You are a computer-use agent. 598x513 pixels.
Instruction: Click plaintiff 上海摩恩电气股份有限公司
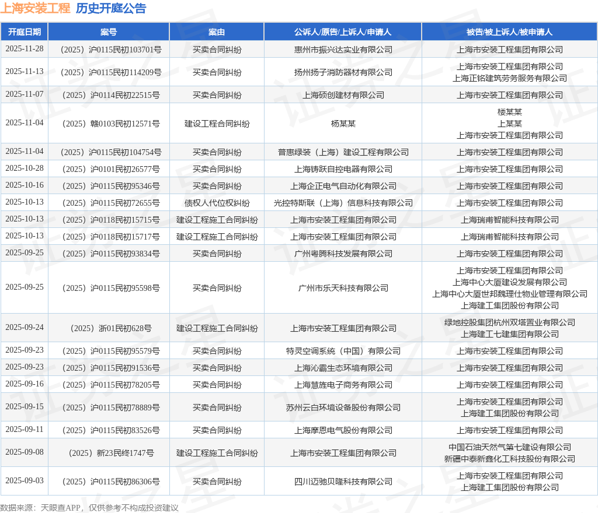[x=343, y=430]
